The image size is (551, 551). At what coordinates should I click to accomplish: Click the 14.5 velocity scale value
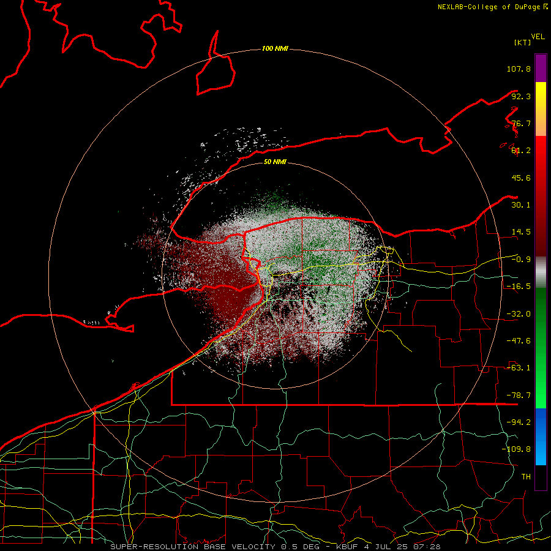click(x=521, y=232)
